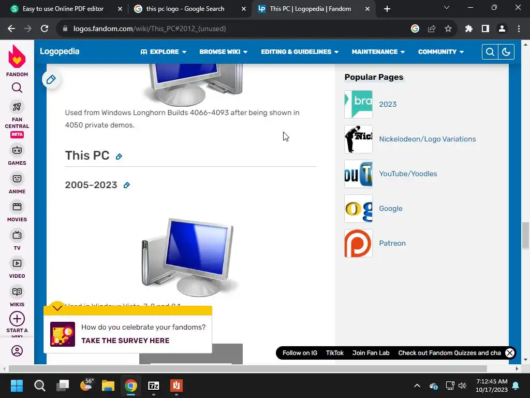Open File Explorer from the taskbar
Viewport: 530px width, 398px height.
click(108, 386)
